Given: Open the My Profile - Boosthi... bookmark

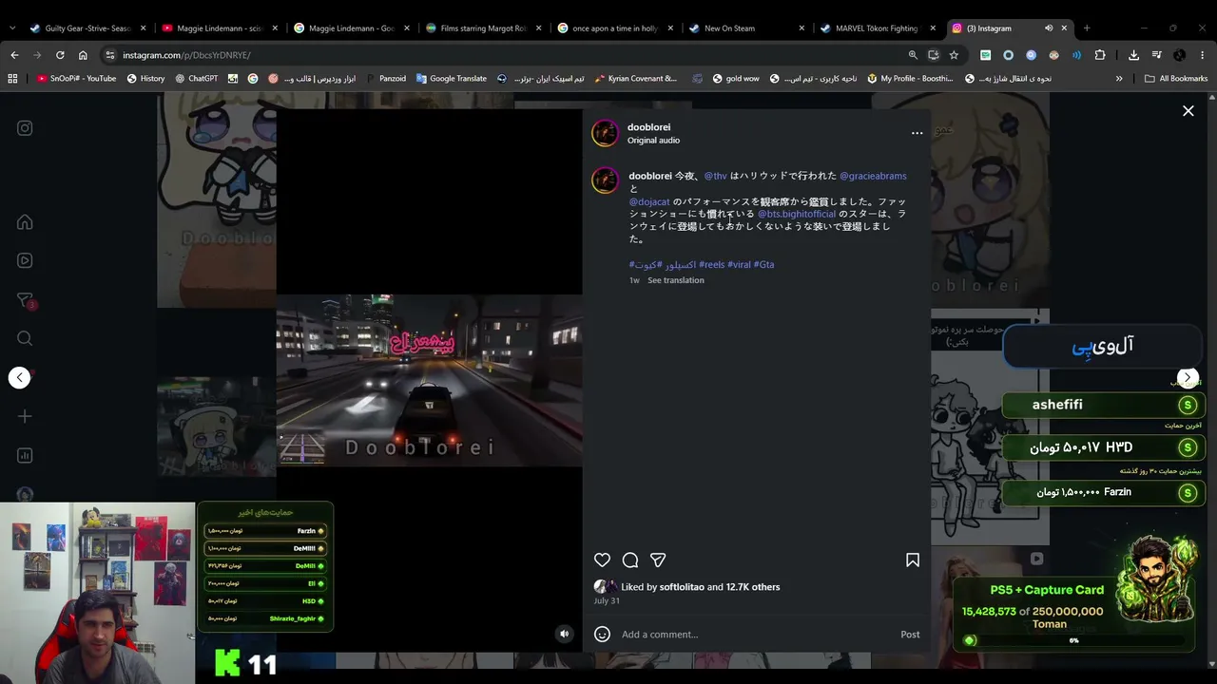Looking at the screenshot, I should click(x=910, y=79).
